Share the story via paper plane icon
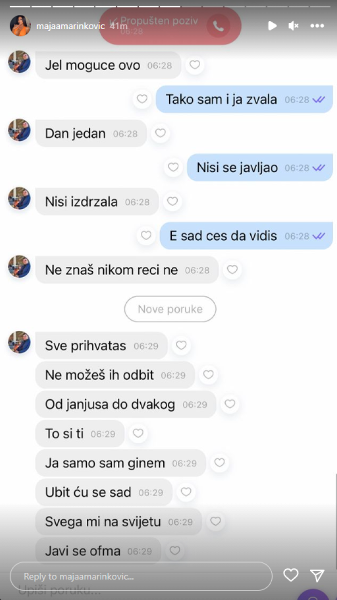Screen dimensions: 337x600 pyautogui.click(x=317, y=575)
